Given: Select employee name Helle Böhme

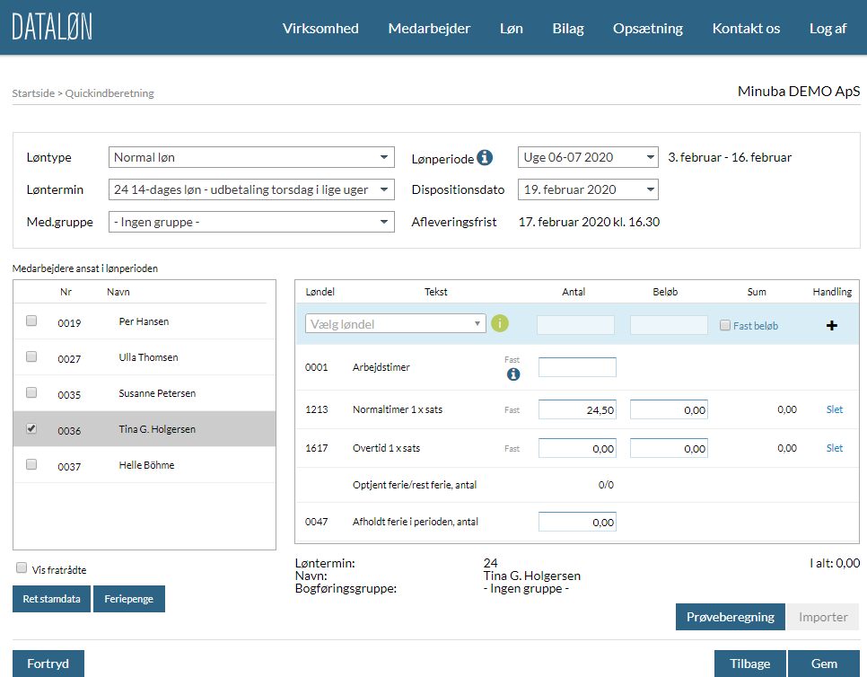Looking at the screenshot, I should [146, 465].
